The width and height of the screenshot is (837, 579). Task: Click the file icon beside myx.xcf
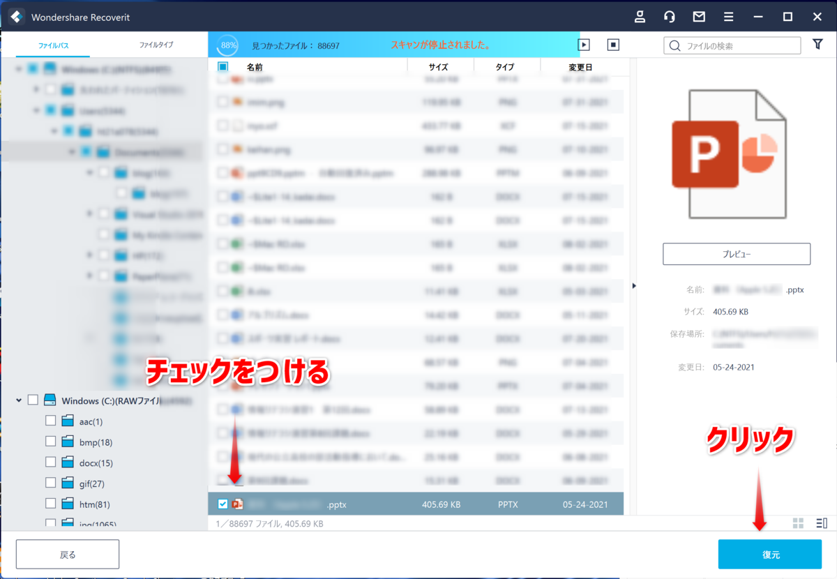pyautogui.click(x=237, y=126)
